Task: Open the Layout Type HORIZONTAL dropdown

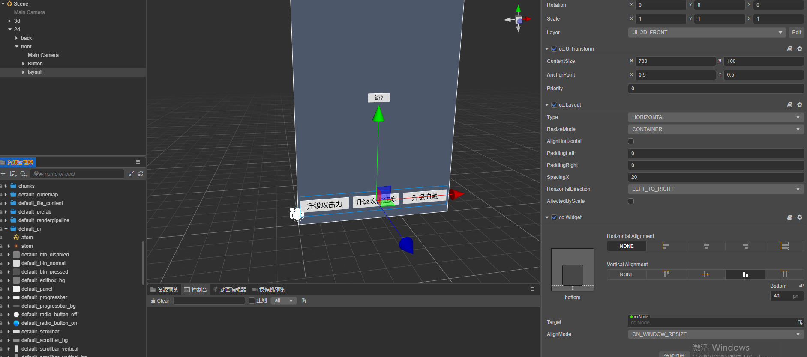Action: [x=715, y=117]
